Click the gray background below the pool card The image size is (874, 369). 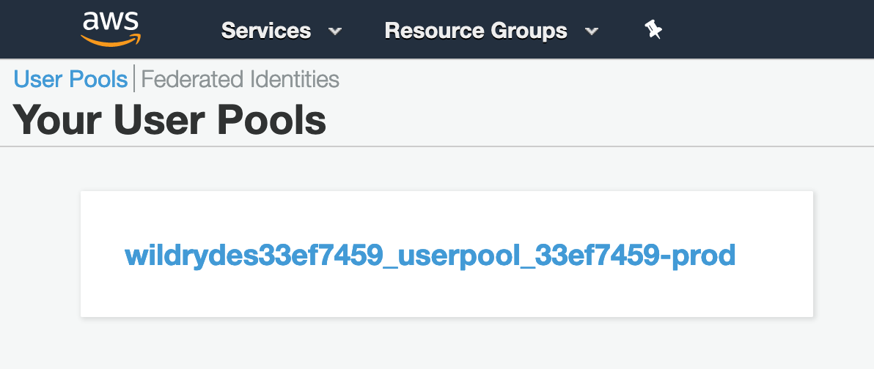tap(446, 344)
